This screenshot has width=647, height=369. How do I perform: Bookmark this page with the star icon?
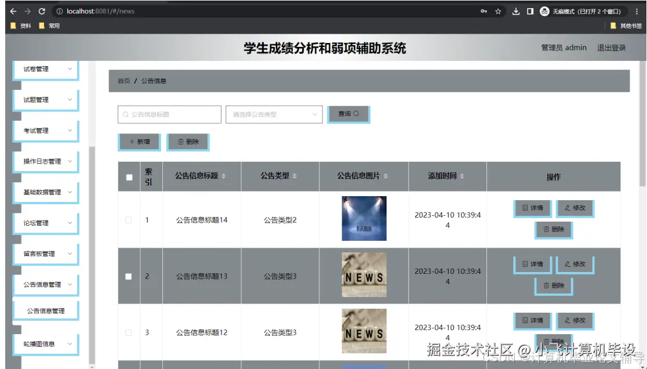pos(498,11)
